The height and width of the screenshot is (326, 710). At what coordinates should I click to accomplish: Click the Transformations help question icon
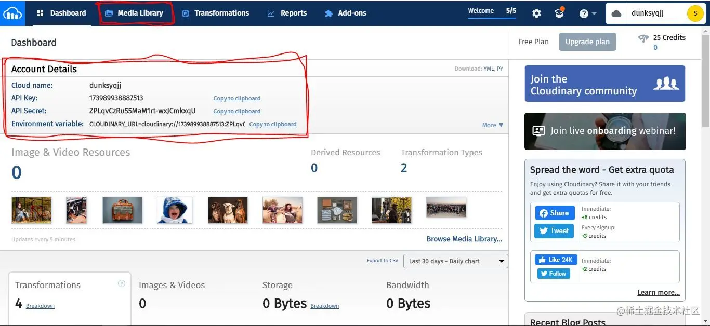pos(122,283)
